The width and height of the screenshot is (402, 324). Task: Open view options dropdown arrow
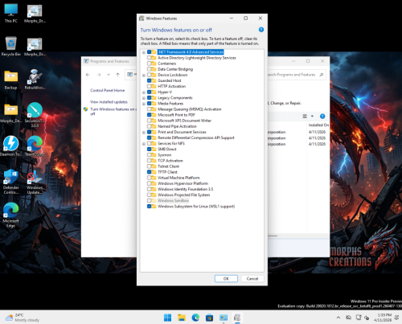(x=312, y=117)
